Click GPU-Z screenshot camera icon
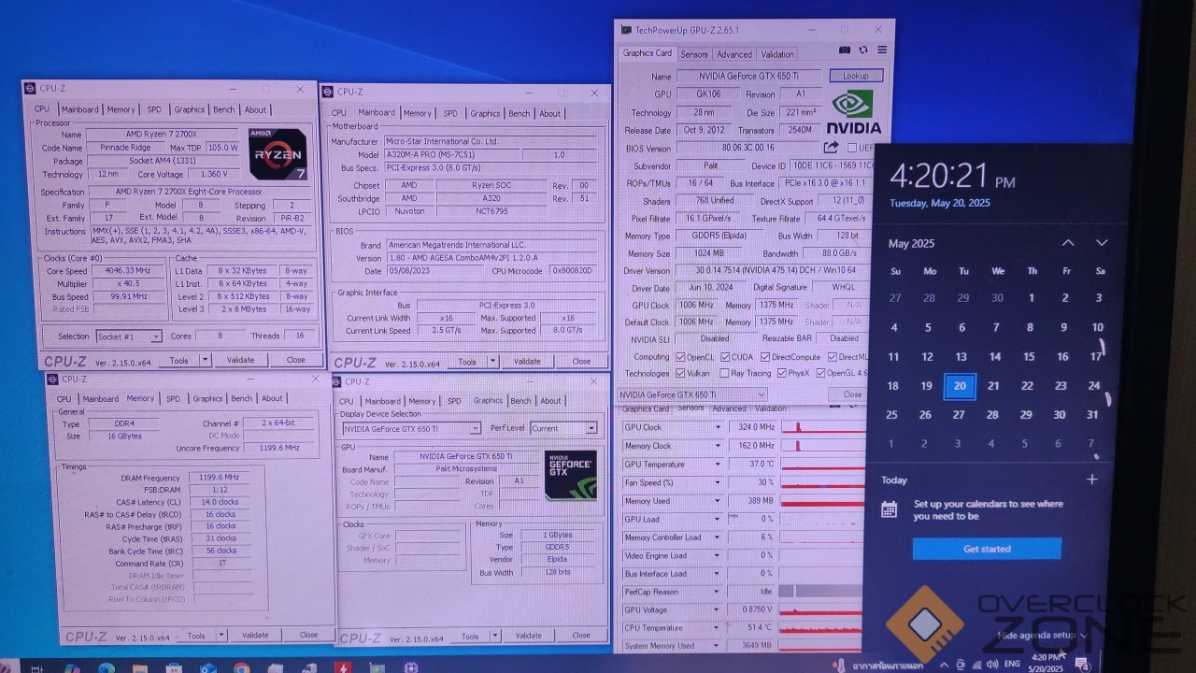 [x=845, y=50]
